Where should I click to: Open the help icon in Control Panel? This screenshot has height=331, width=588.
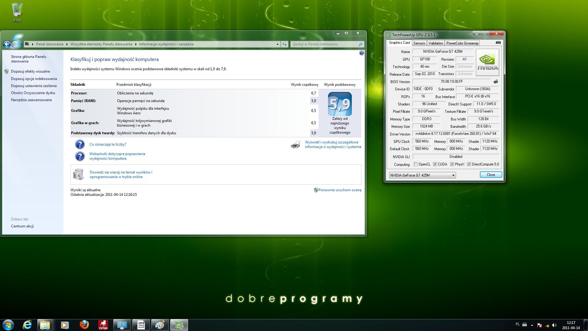pyautogui.click(x=361, y=53)
